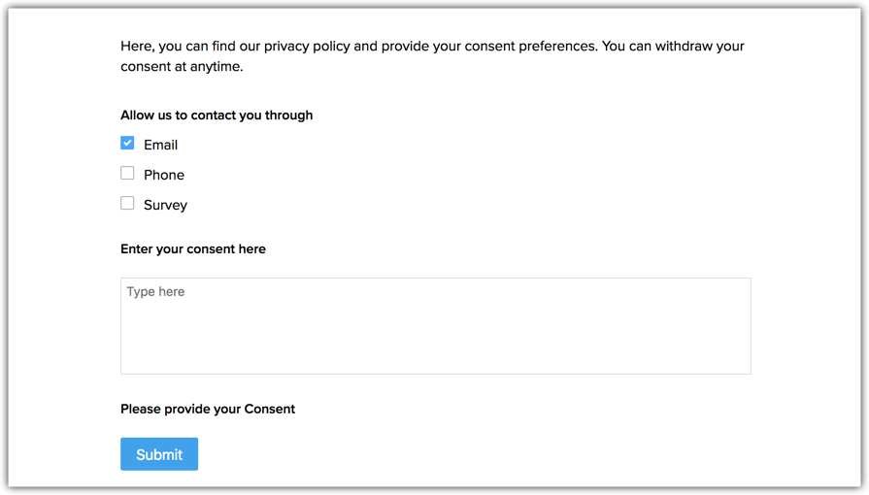
Task: Click the 'Enter your consent here' label
Action: coord(193,248)
